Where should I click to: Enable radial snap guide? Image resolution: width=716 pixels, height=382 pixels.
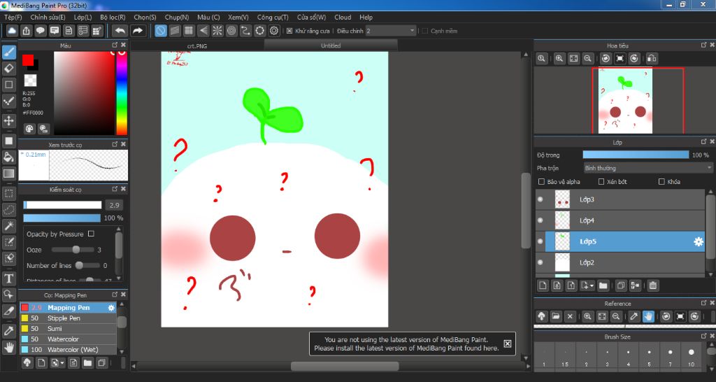(x=217, y=31)
